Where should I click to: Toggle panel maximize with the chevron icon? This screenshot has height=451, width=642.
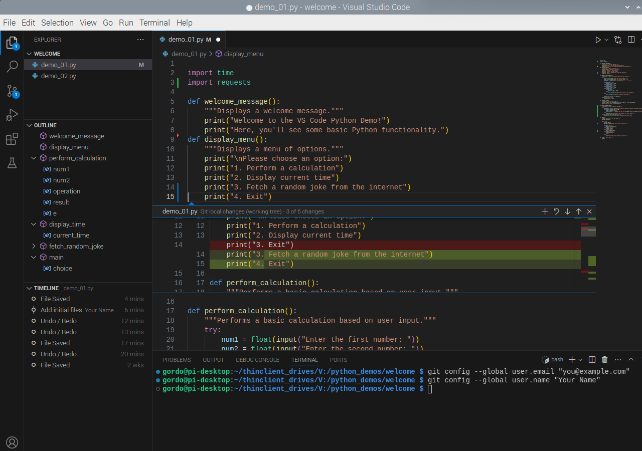[631, 359]
